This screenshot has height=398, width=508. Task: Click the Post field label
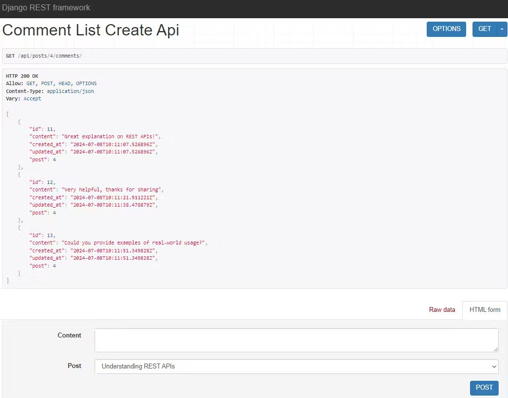coord(74,366)
